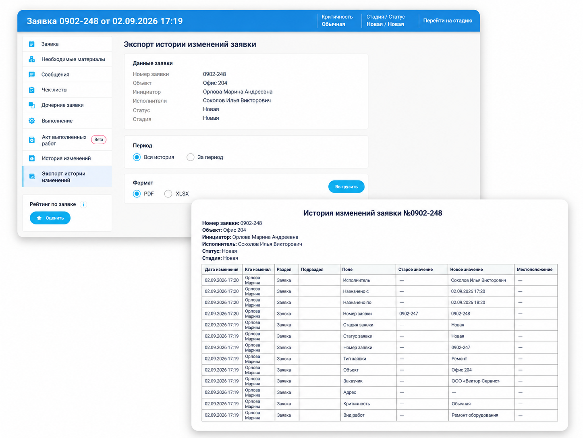This screenshot has width=583, height=438.
Task: Open the Выполнение section in sidebar
Action: pos(67,121)
